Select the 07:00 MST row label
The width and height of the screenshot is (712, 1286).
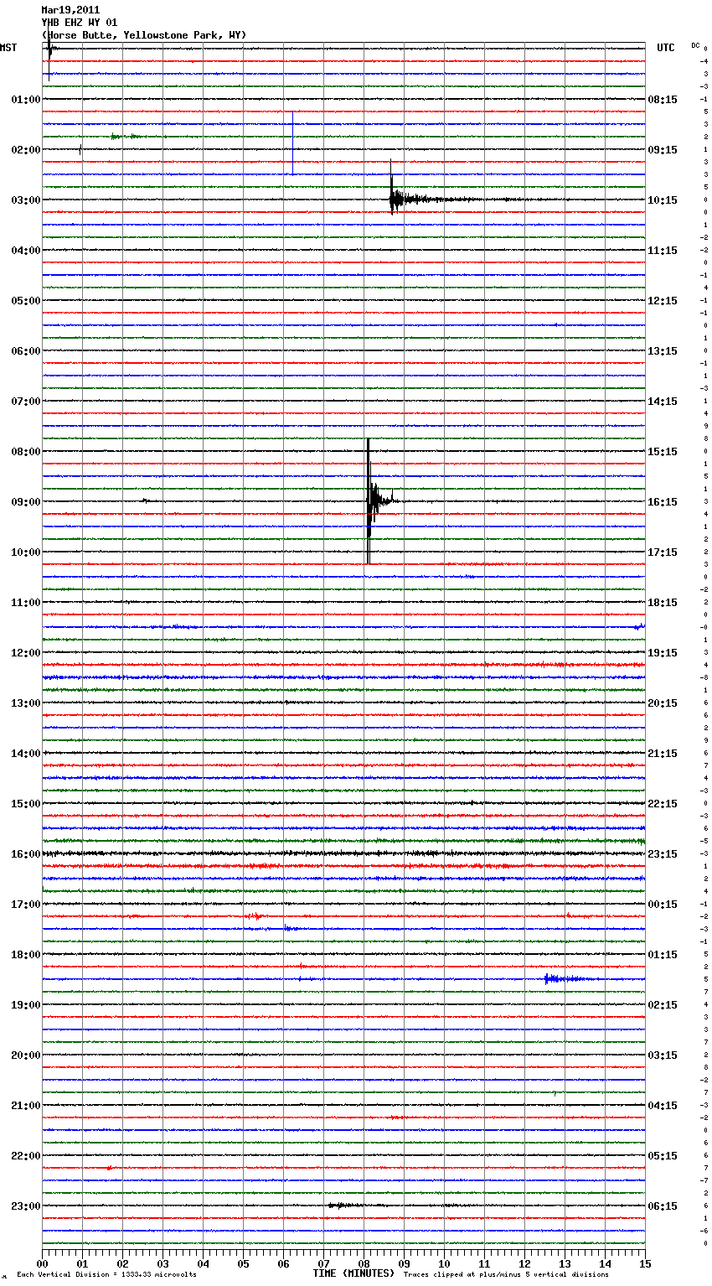[26, 402]
